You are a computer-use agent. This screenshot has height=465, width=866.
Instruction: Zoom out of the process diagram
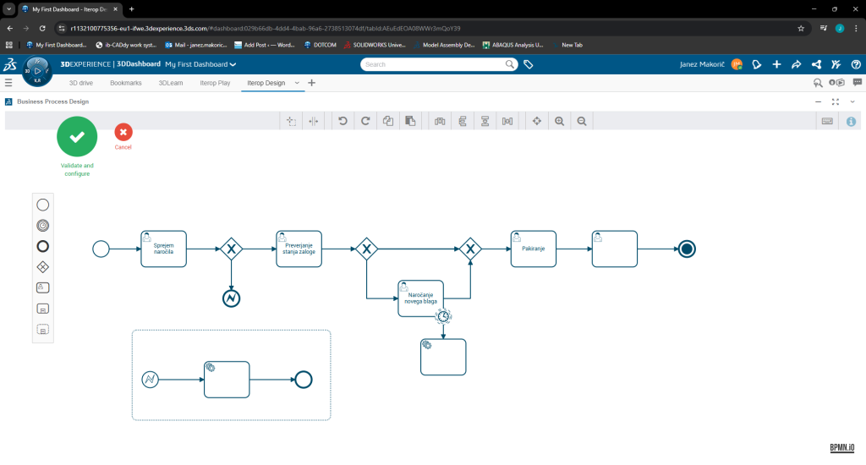(582, 122)
